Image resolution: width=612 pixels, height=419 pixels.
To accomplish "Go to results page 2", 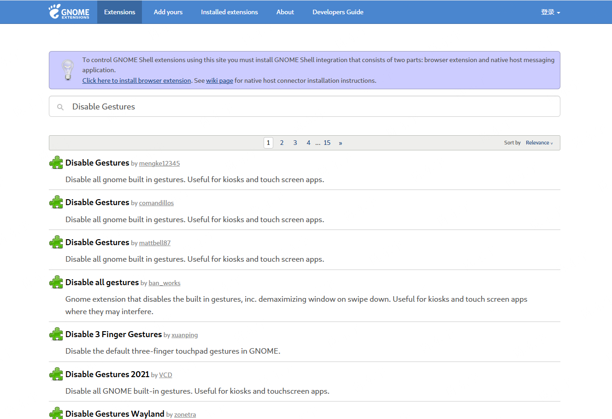I will 282,143.
